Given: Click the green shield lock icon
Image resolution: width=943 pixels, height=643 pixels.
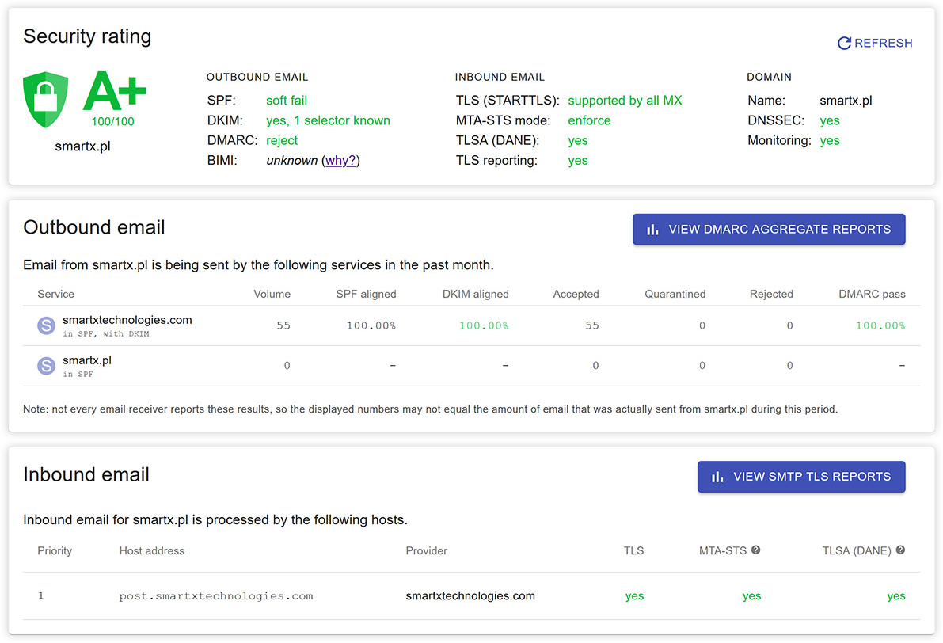Looking at the screenshot, I should click(45, 99).
